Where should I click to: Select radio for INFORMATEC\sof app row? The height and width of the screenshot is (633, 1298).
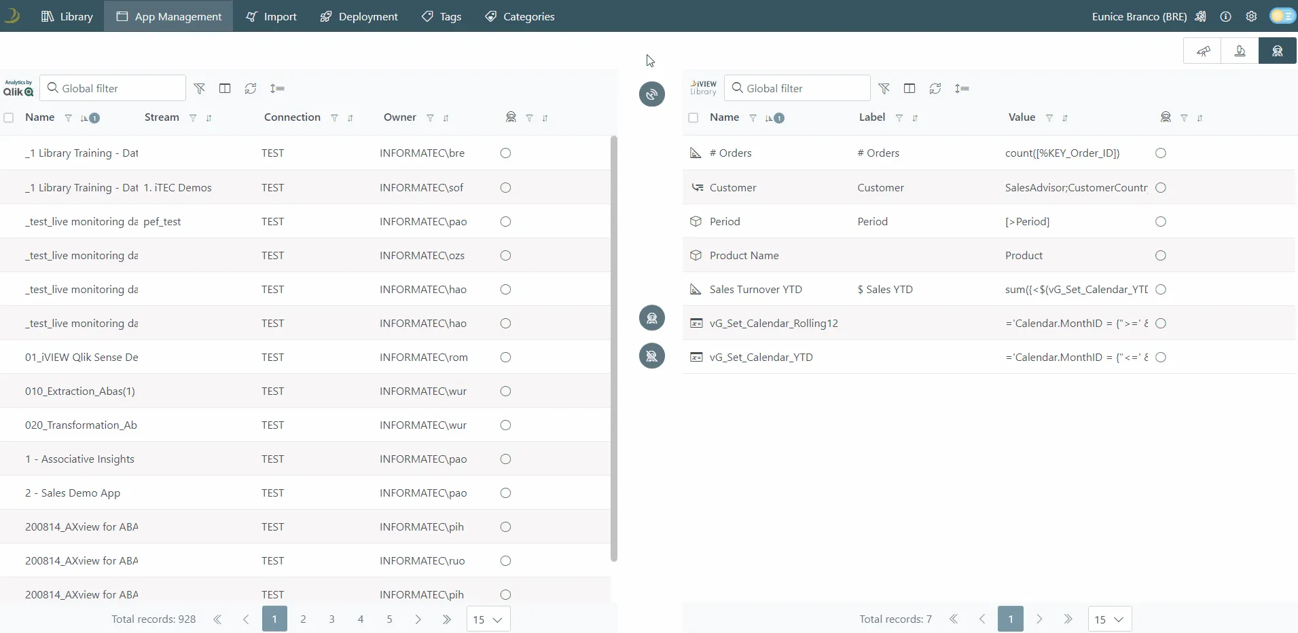[505, 188]
